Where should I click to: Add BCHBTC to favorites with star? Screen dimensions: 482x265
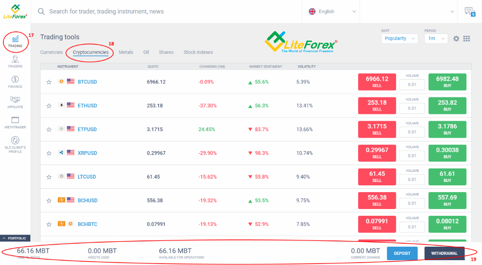[x=49, y=224]
